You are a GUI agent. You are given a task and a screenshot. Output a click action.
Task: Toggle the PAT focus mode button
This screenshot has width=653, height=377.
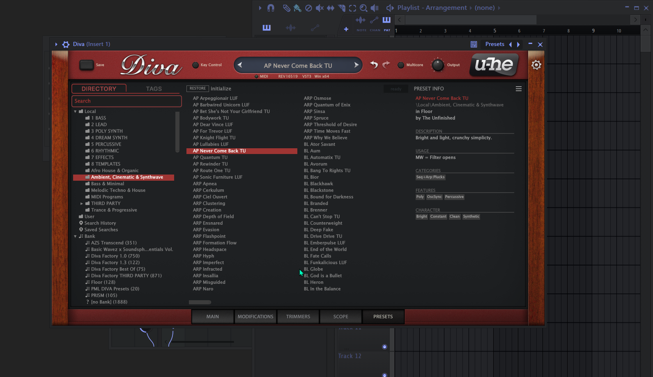pos(387,24)
